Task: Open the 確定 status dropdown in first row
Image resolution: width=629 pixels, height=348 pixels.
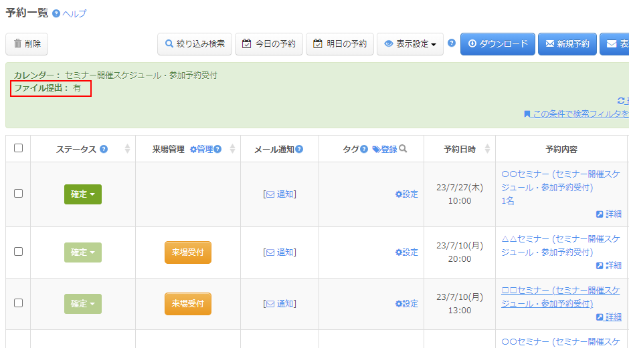Action: [x=83, y=194]
